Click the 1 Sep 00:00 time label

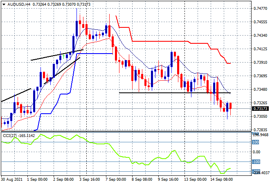37,180
